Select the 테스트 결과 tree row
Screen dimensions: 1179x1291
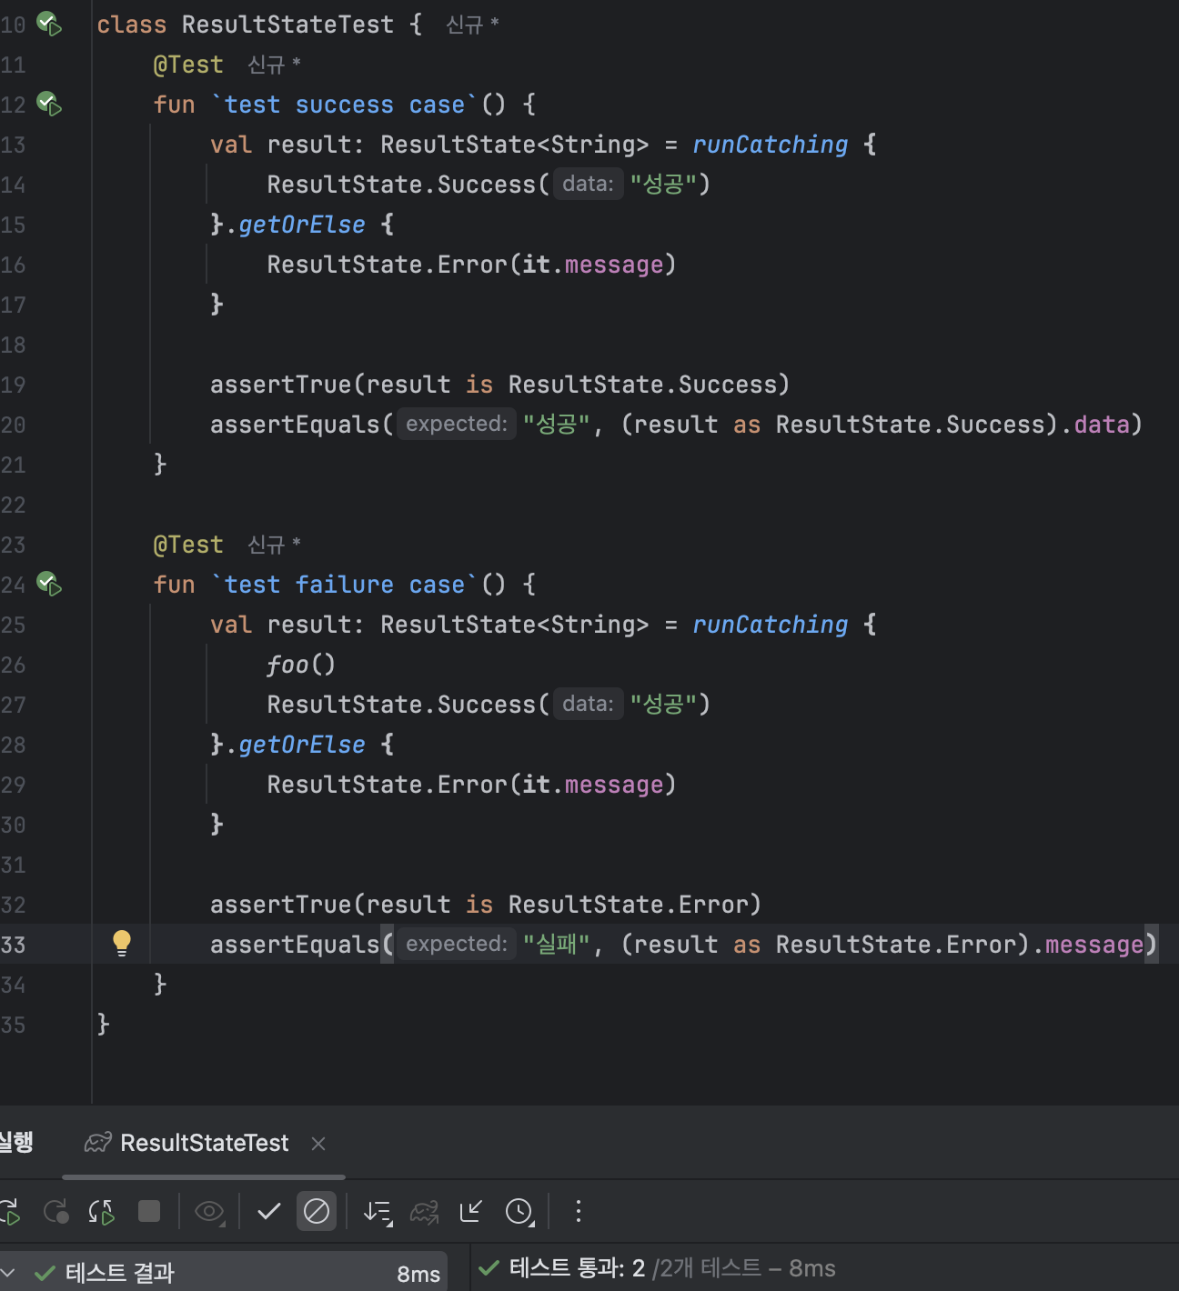click(224, 1273)
